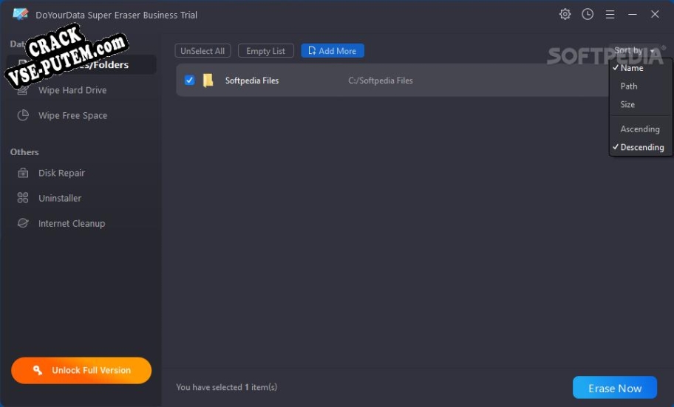Click the Disk Repair icon
The height and width of the screenshot is (407, 674).
point(23,173)
